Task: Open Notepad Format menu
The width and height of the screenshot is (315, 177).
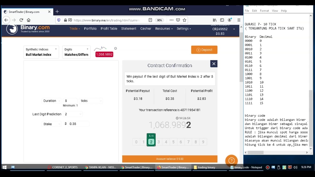Action: pyautogui.click(x=264, y=11)
